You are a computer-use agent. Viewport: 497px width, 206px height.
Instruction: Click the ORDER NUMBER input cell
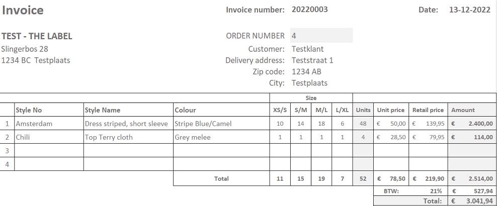point(321,36)
